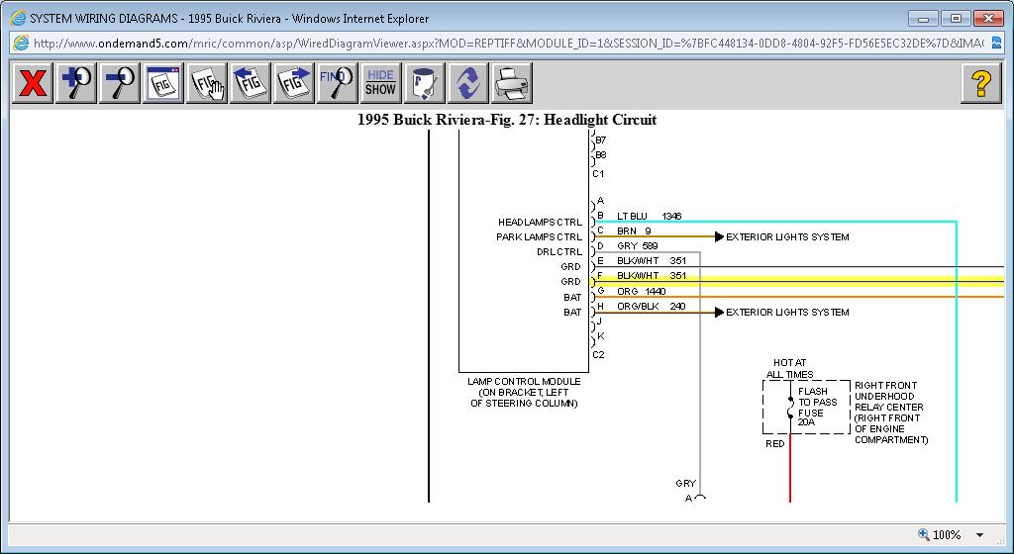
Task: Click the blue refresh arrows icon
Action: pyautogui.click(x=467, y=83)
